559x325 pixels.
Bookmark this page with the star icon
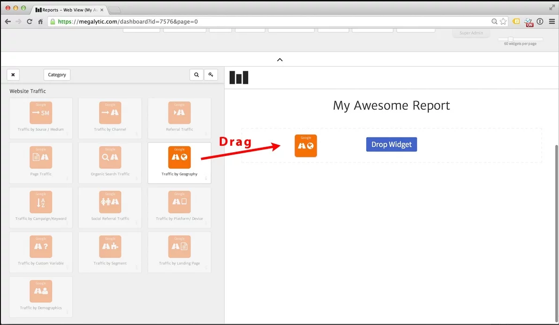tap(503, 21)
